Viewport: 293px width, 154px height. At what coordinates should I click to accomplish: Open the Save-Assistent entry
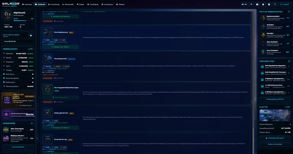tap(275, 52)
